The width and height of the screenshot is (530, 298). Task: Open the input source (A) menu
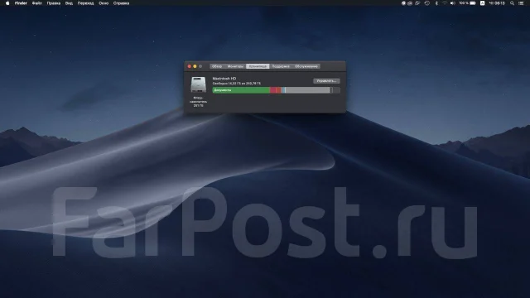tap(482, 3)
